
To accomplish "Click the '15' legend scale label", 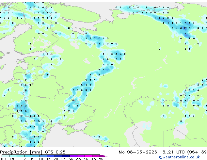I will coord(48,159).
